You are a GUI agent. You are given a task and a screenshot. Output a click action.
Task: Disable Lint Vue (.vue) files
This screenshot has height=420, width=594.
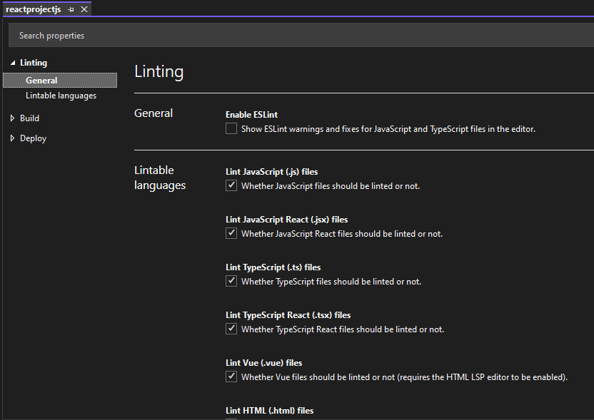(231, 376)
